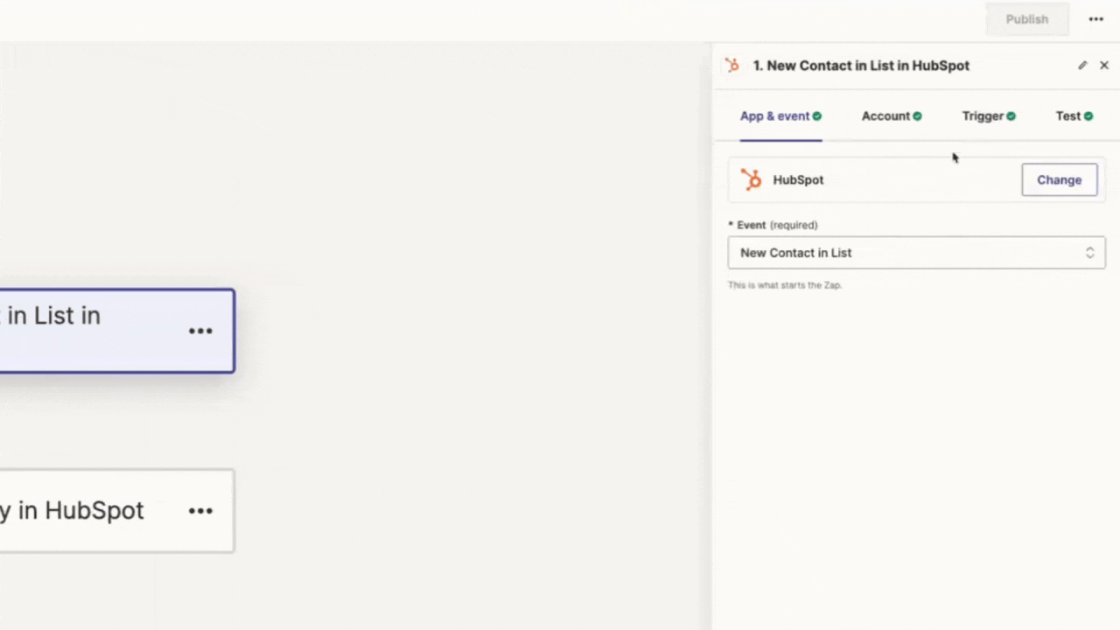Click the disabled Publish button
Screen dimensions: 1120x630
[x=1026, y=19]
